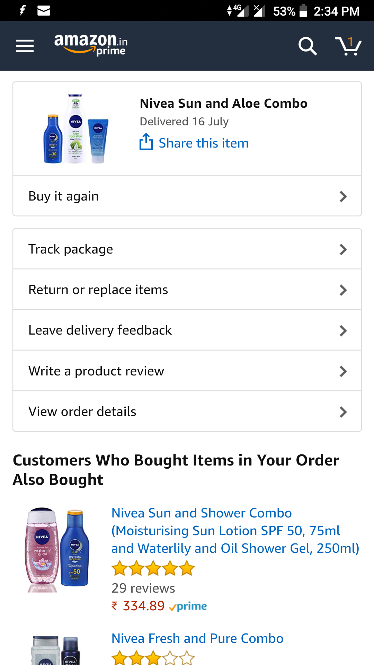
Task: Tap the prime badge next to ₹334.89
Action: click(188, 606)
